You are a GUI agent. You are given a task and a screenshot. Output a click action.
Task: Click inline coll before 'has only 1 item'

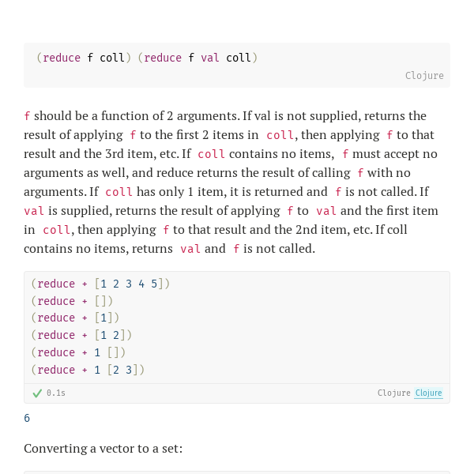tap(118, 192)
